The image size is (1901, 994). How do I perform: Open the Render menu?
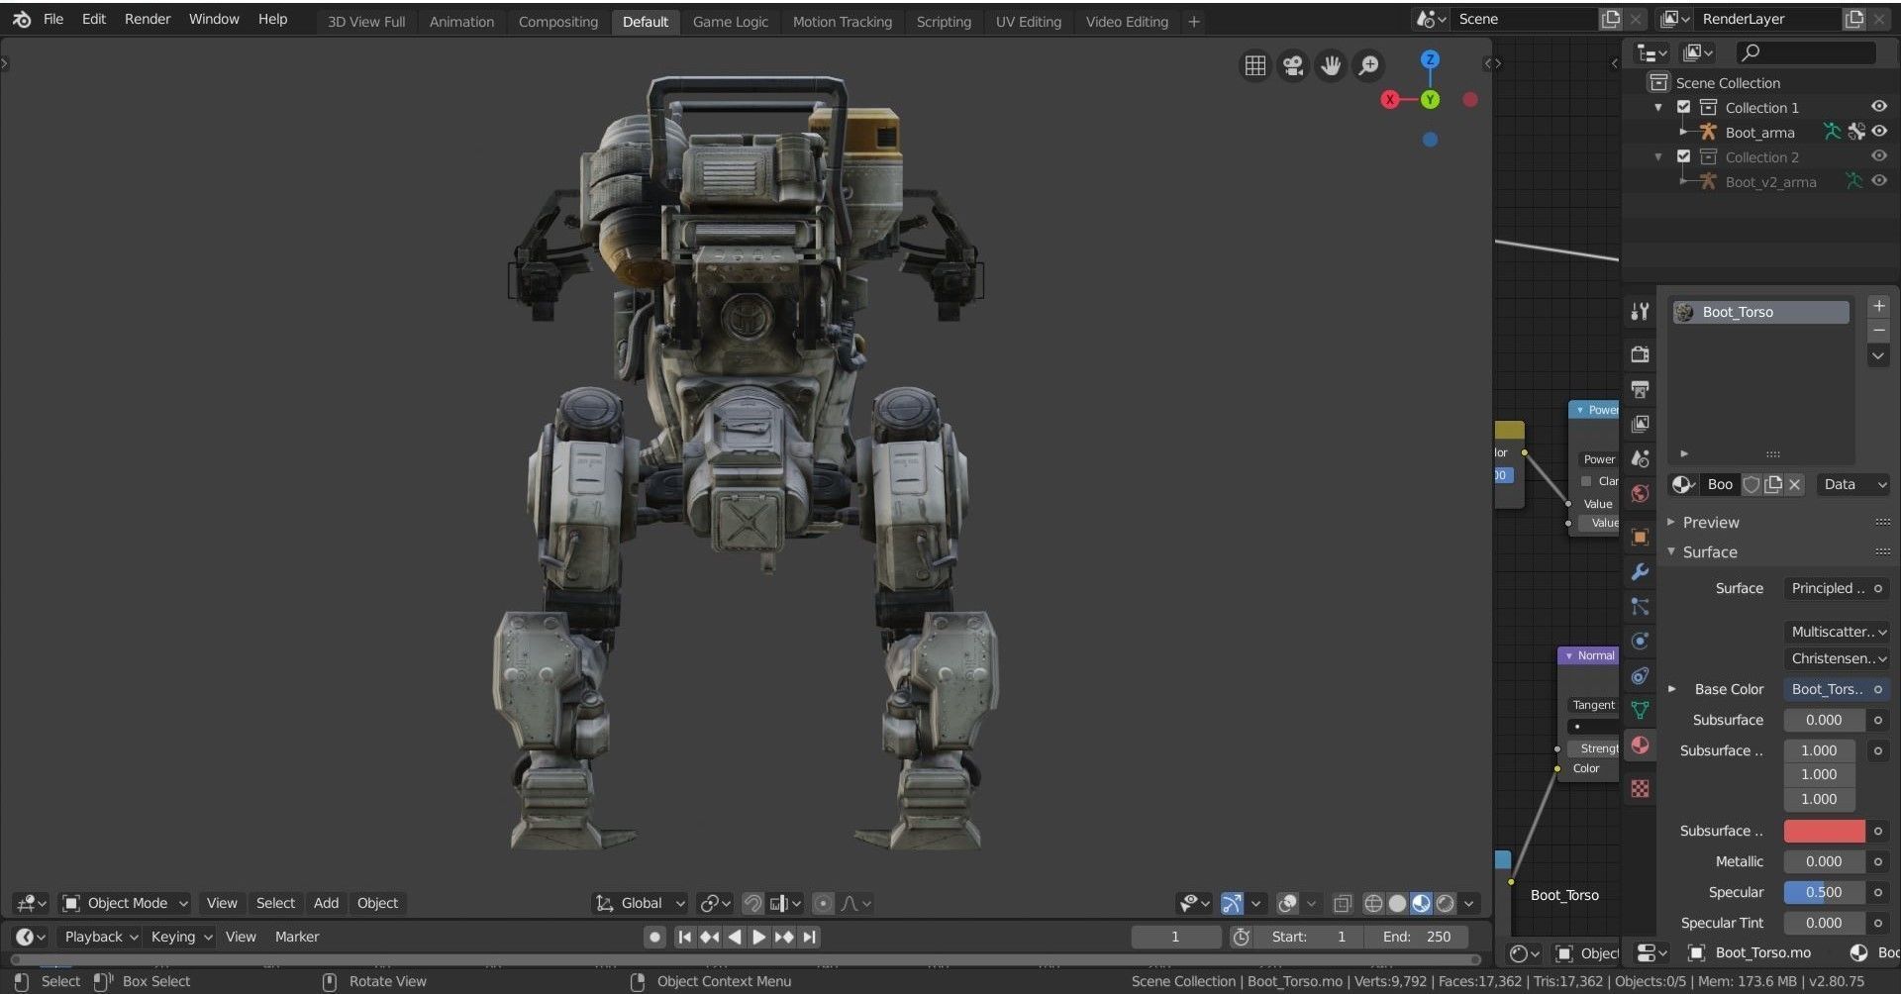(x=148, y=19)
